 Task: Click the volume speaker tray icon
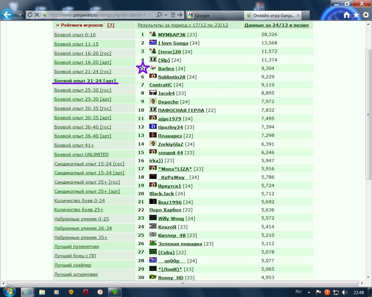344,292
